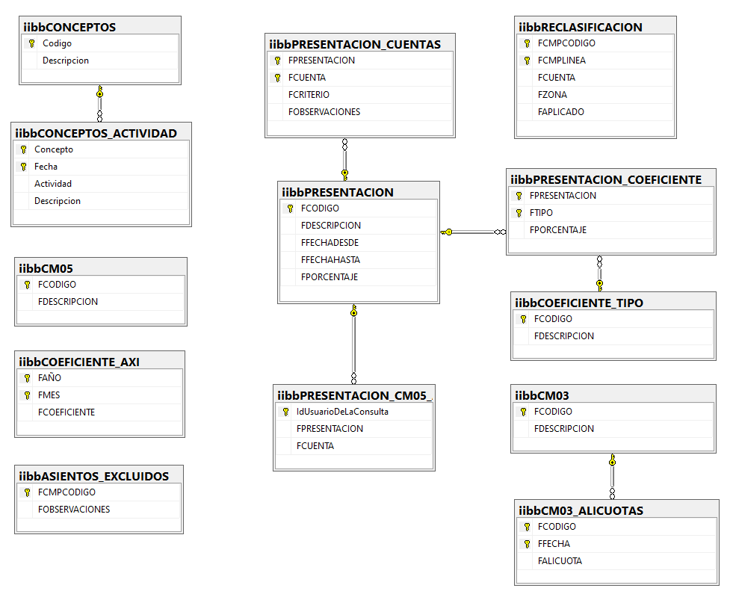Click the iibbRECLASIFICACION table title
Screen dimensions: 733x600
[580, 27]
